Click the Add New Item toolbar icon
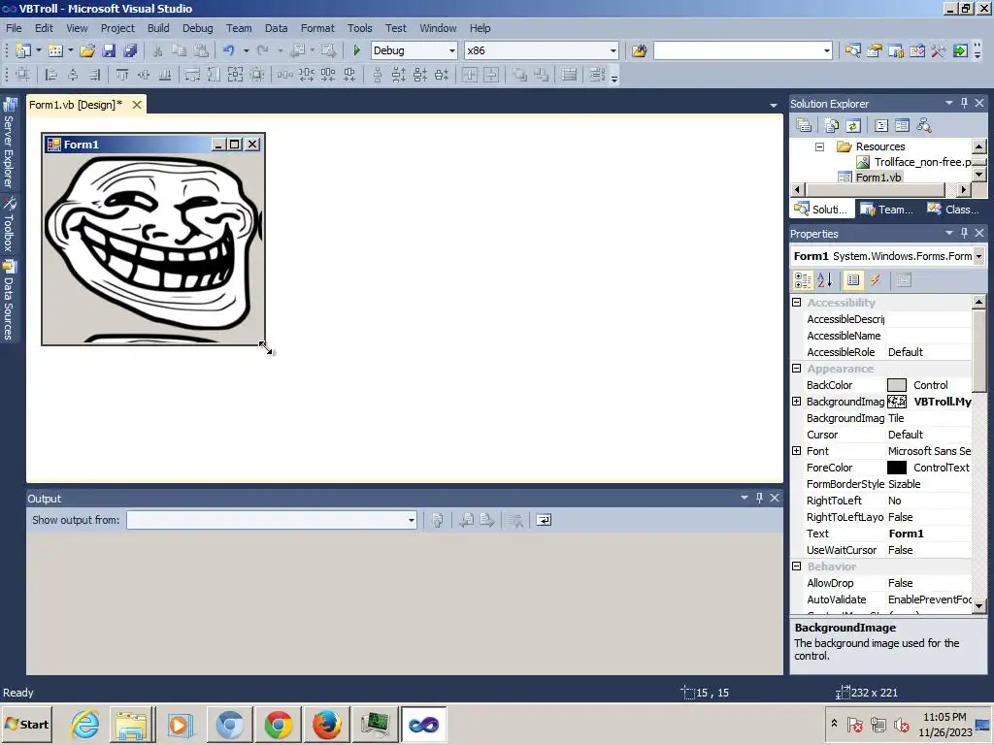Image resolution: width=994 pixels, height=745 pixels. tap(55, 50)
